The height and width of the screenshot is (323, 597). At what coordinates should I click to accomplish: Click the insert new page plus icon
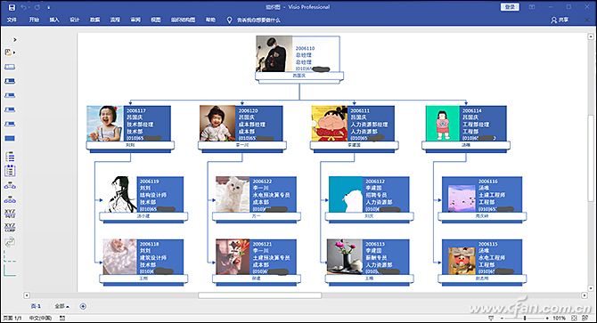pyautogui.click(x=83, y=306)
